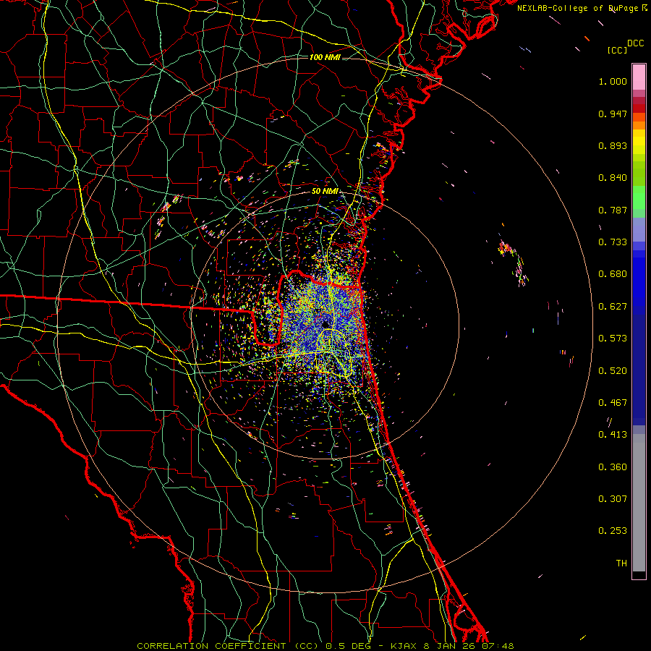Click the black radar site dot
Image resolution: width=651 pixels, height=651 pixels.
pos(325,324)
